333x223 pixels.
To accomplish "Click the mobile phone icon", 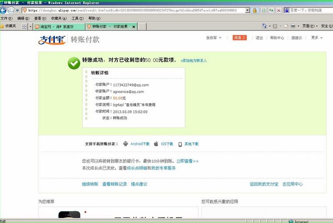I will 180,144.
